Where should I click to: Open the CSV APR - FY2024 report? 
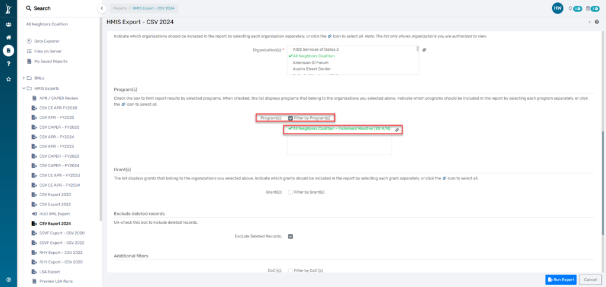(56, 136)
